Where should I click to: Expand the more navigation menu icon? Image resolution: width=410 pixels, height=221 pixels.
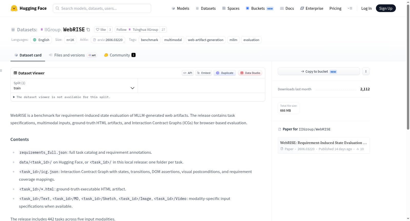tap(350, 8)
